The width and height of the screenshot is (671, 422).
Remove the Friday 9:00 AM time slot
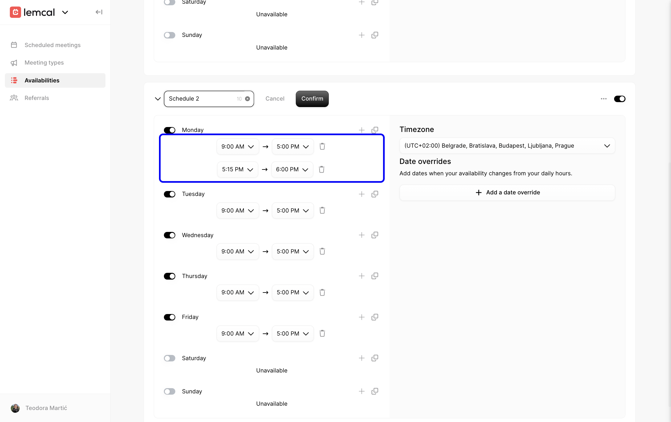pos(322,333)
